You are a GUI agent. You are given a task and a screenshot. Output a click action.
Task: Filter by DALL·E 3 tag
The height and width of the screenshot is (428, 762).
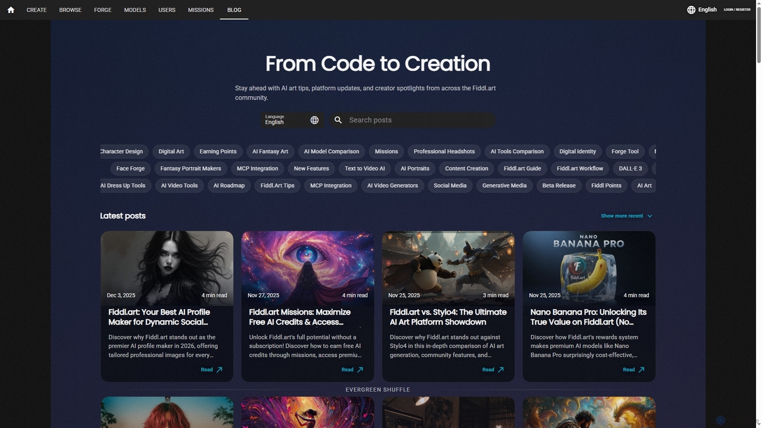pyautogui.click(x=630, y=169)
